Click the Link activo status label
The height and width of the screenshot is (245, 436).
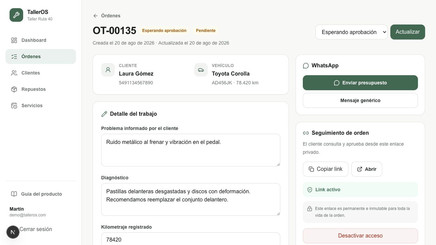pyautogui.click(x=328, y=190)
